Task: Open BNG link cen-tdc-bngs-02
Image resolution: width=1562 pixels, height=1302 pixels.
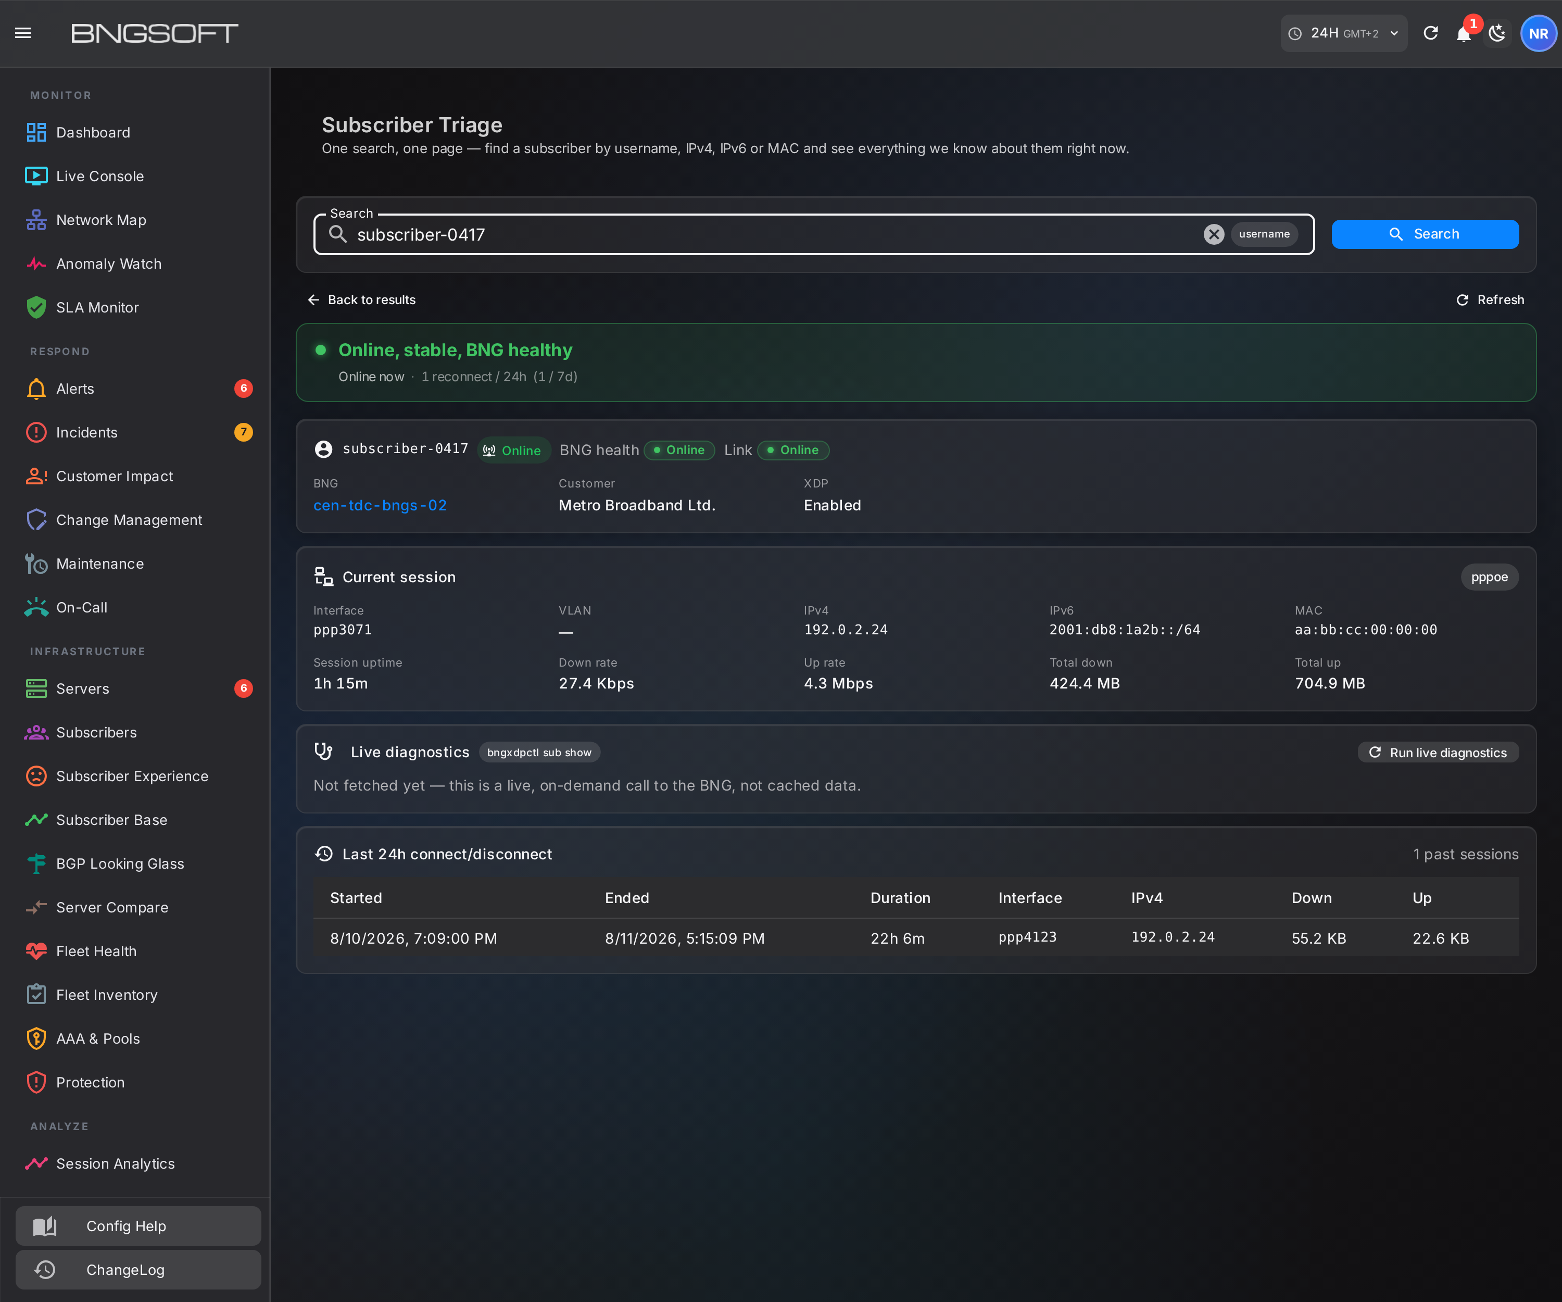Action: coord(380,506)
